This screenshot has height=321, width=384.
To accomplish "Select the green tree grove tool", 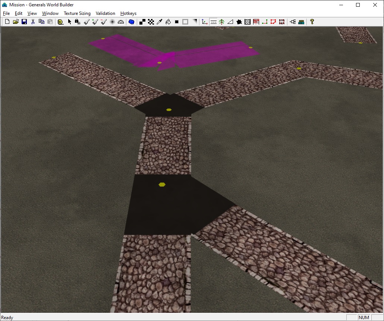I will (x=221, y=22).
